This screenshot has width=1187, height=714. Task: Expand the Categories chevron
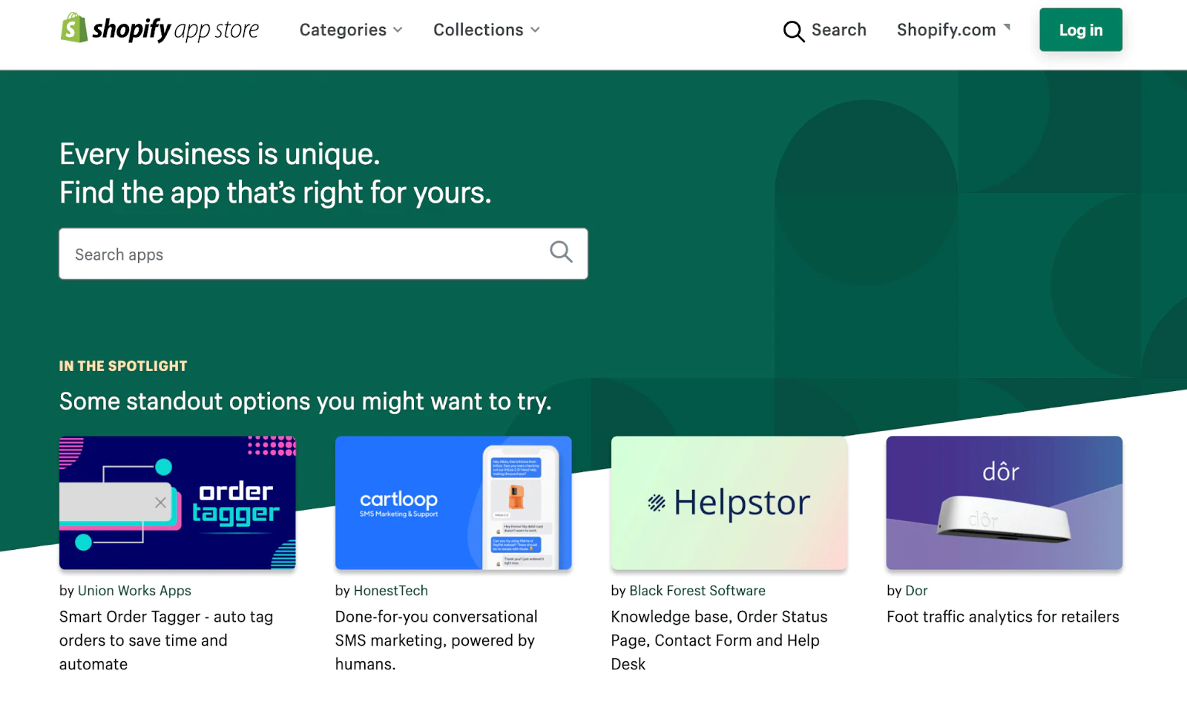pos(398,30)
